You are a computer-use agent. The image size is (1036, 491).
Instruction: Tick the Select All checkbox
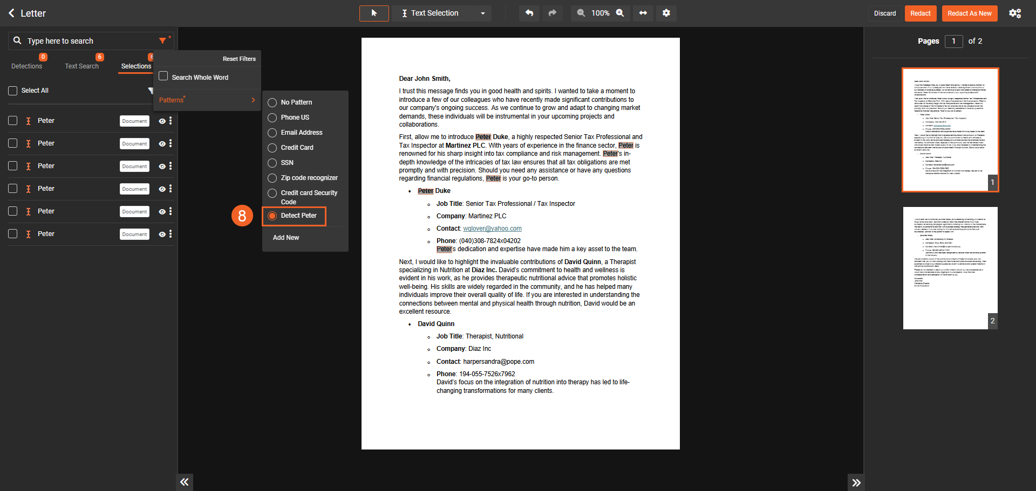[13, 91]
